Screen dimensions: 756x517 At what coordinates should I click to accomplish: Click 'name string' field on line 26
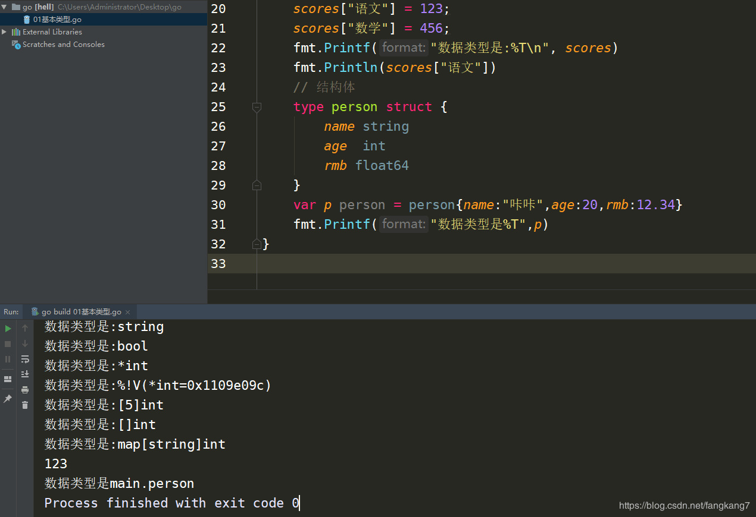367,127
